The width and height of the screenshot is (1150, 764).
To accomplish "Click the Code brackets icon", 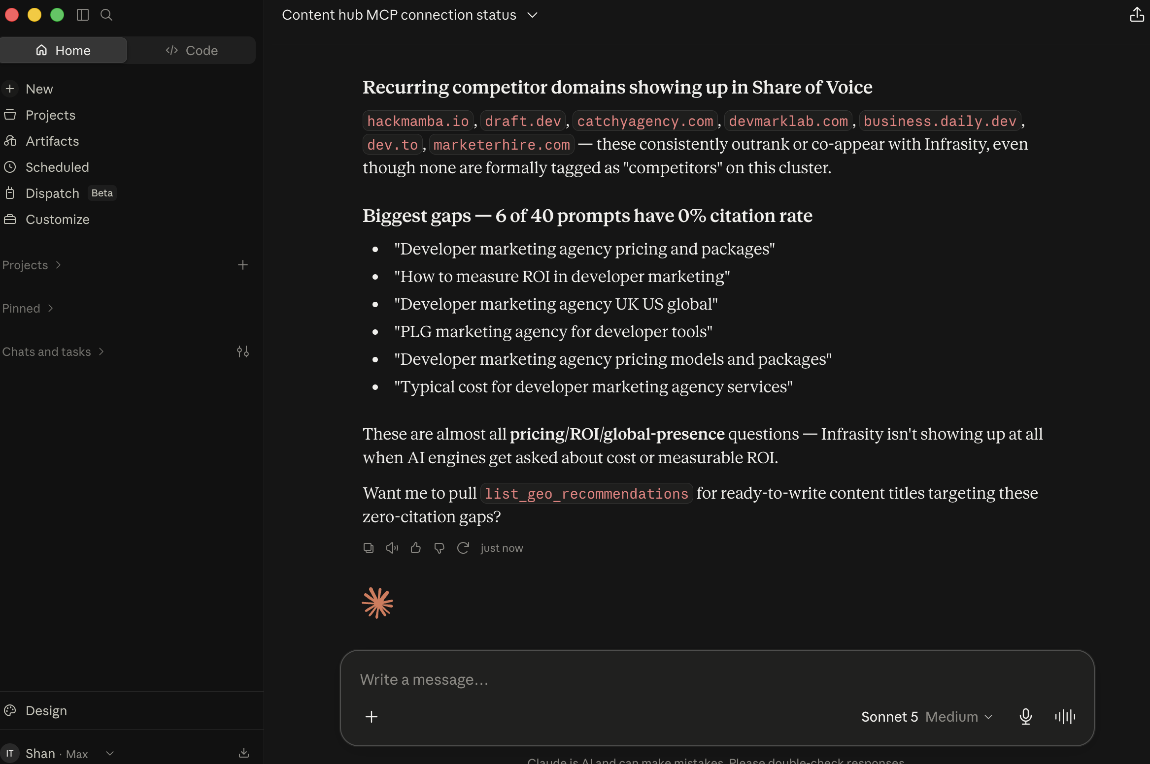I will pos(171,50).
